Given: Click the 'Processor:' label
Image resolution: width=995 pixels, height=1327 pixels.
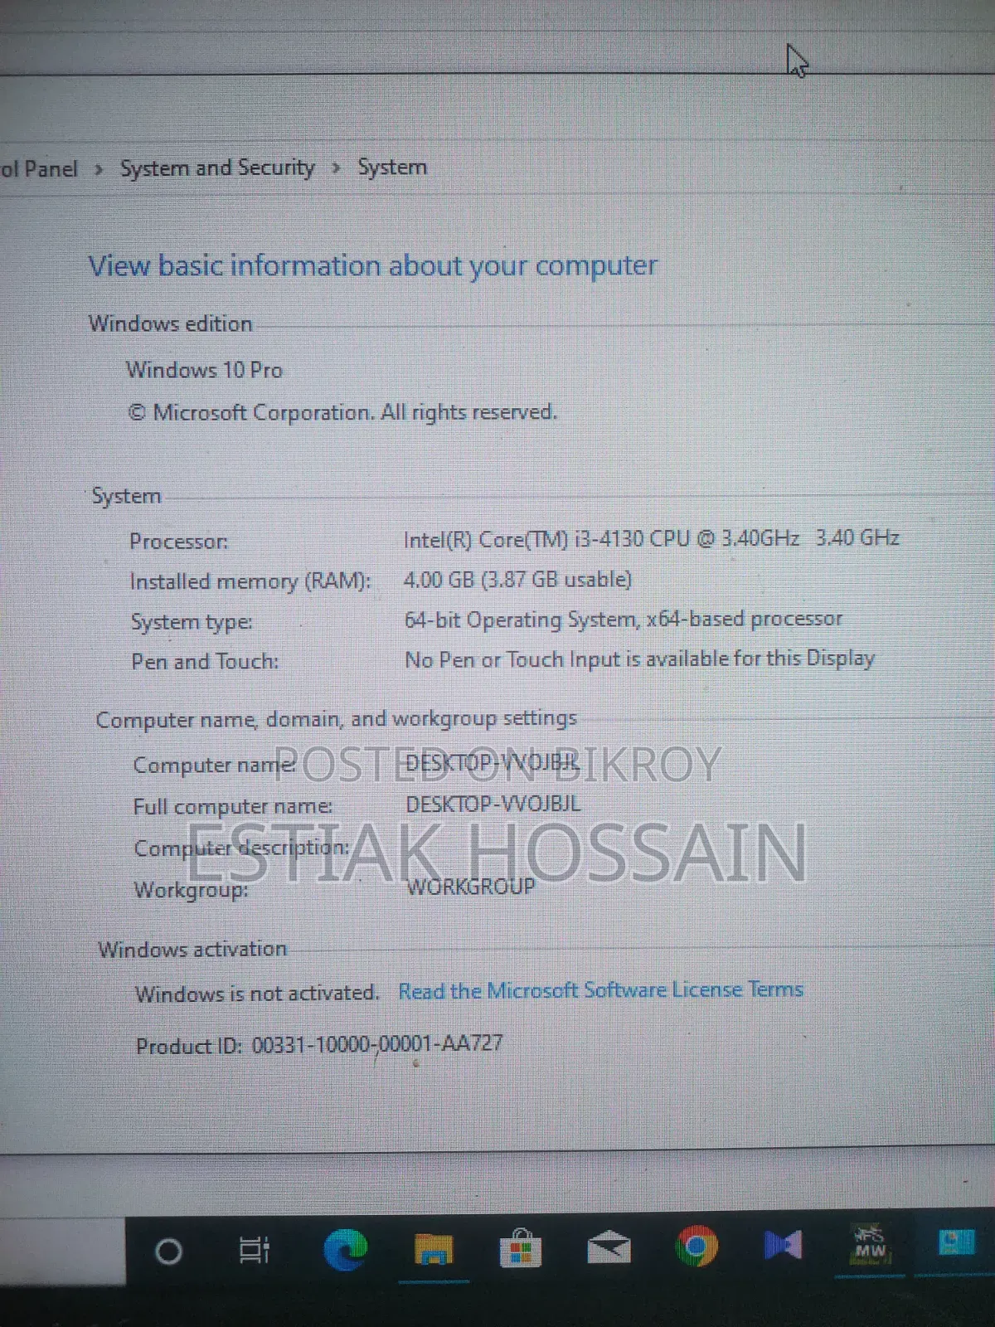Looking at the screenshot, I should pos(178,542).
